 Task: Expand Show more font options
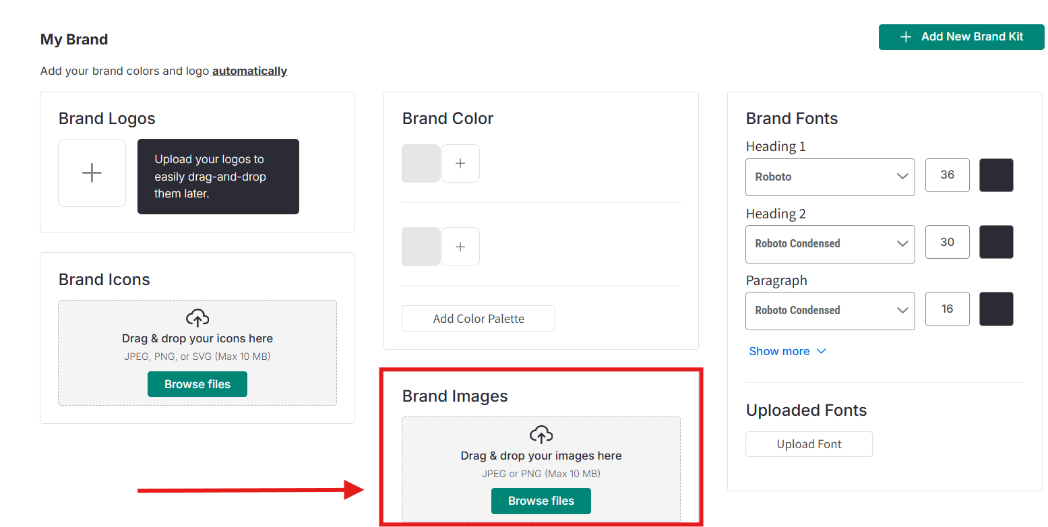(787, 351)
